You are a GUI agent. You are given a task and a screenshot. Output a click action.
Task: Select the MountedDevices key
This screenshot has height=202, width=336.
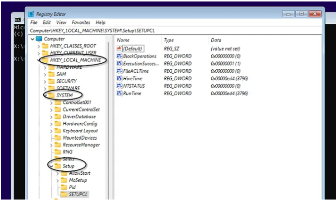coord(79,138)
